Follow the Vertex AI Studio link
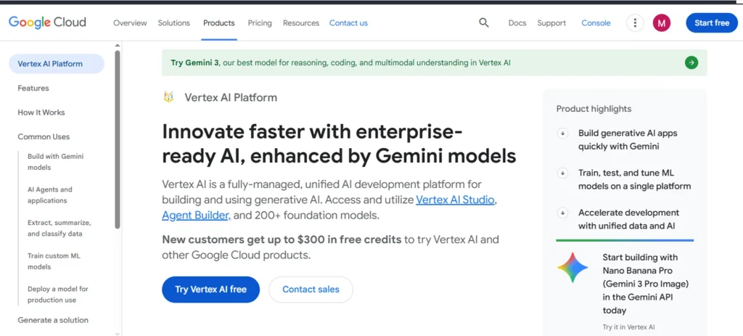 point(456,200)
